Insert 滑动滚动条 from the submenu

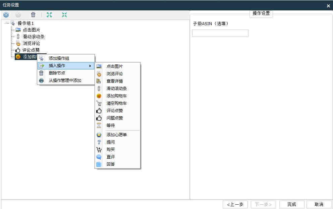(118, 88)
